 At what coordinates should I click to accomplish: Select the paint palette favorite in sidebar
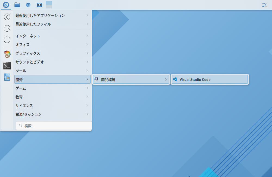(x=7, y=54)
